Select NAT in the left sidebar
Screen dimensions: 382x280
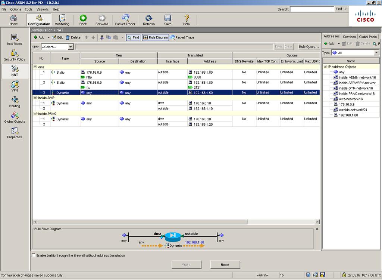pyautogui.click(x=15, y=71)
